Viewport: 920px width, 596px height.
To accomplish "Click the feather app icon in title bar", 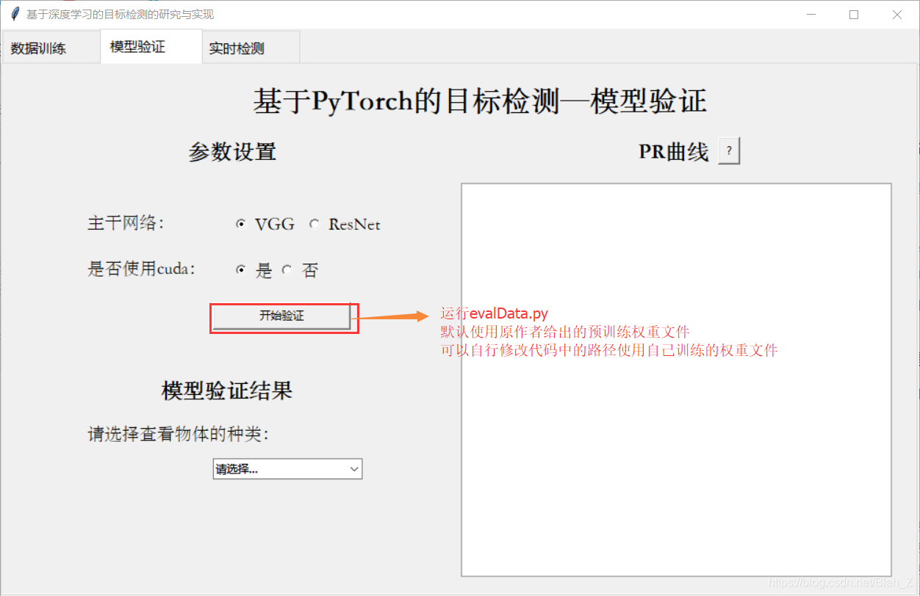I will coord(15,14).
